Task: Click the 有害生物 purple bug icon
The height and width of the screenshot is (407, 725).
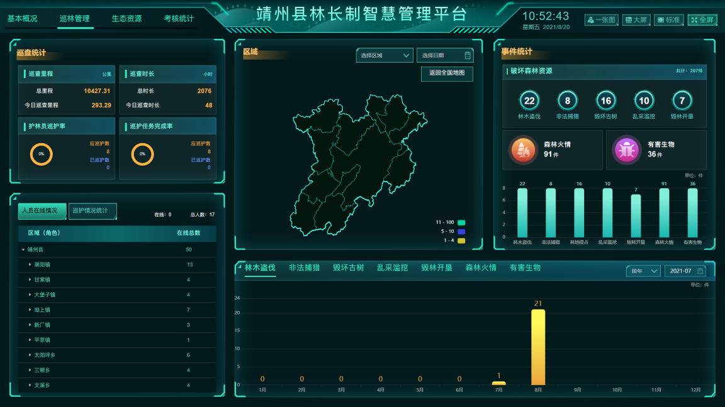Action: 627,149
